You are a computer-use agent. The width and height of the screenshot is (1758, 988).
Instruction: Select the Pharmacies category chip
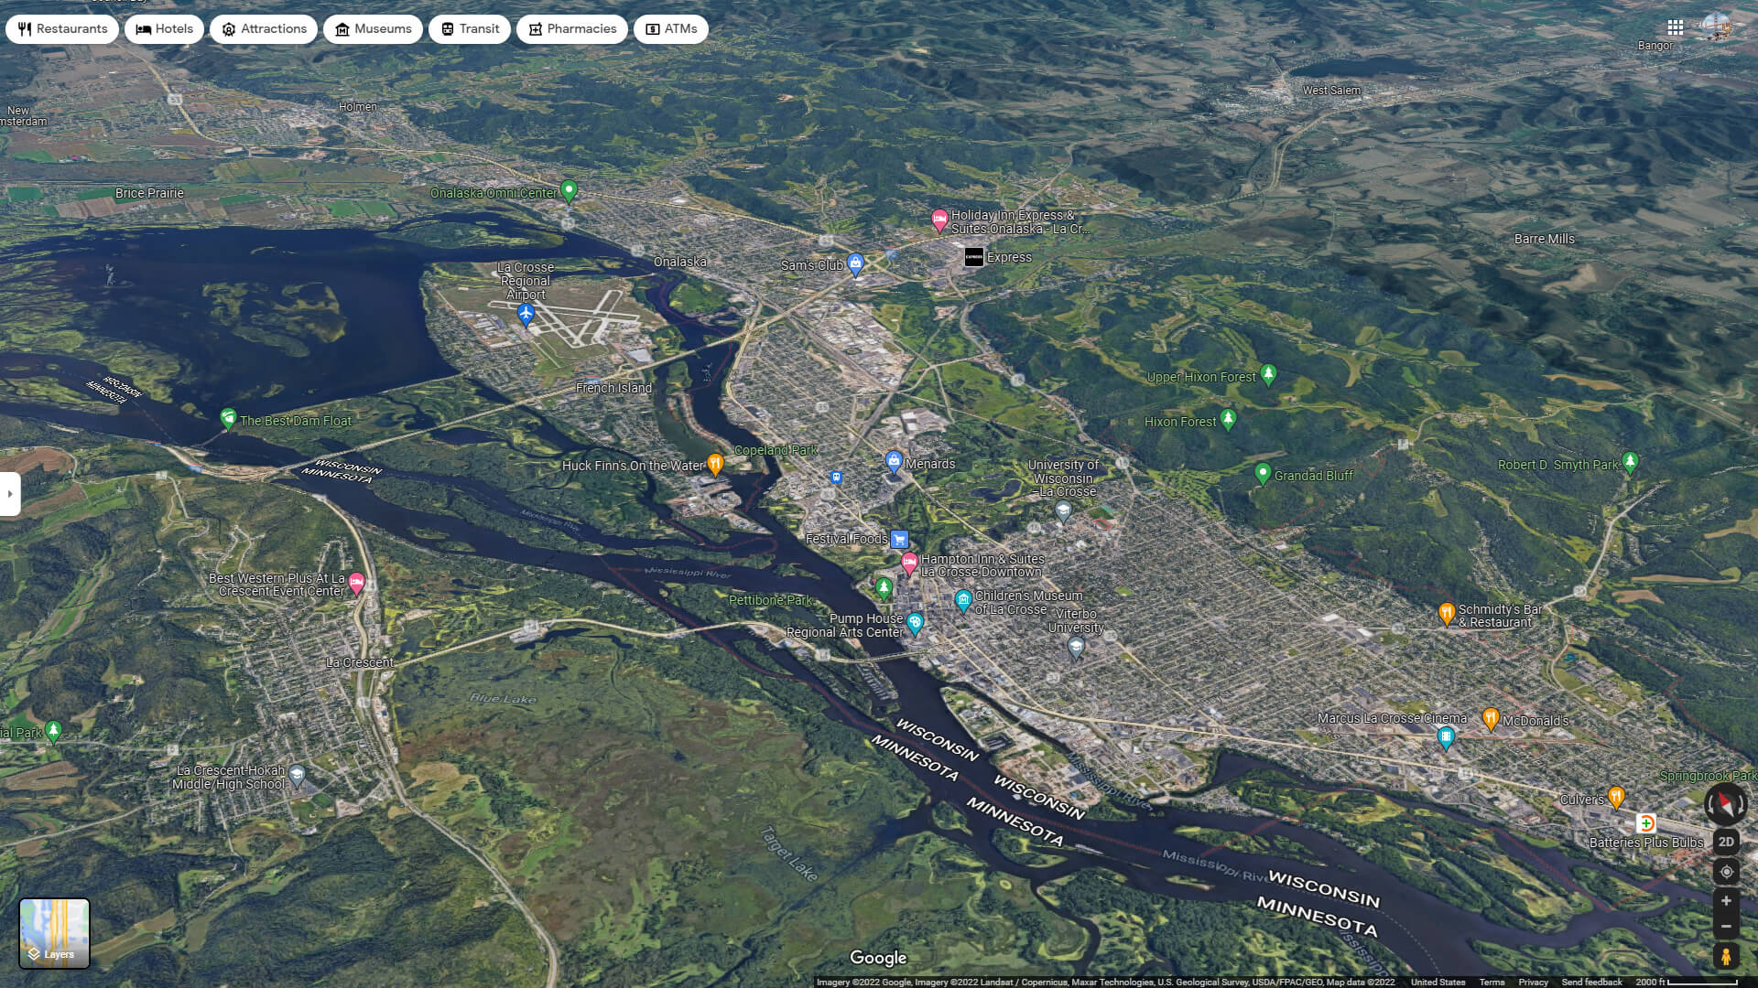(x=571, y=29)
